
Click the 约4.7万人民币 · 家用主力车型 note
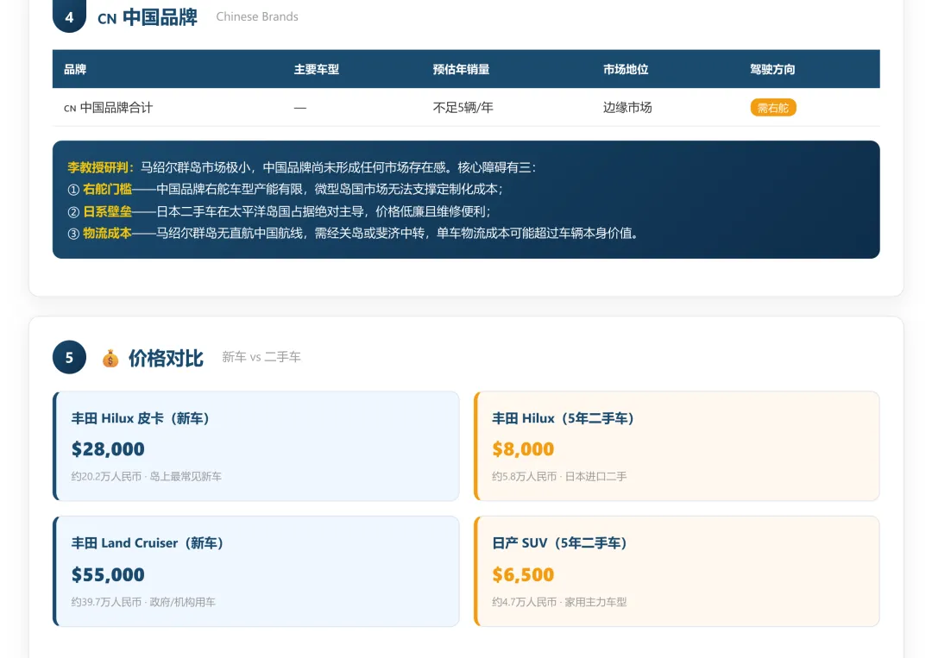pos(559,602)
